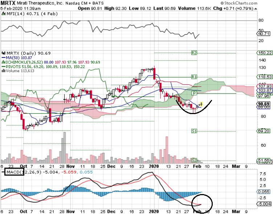
Task: Click the S1 pivot label
Action: pyautogui.click(x=194, y=131)
